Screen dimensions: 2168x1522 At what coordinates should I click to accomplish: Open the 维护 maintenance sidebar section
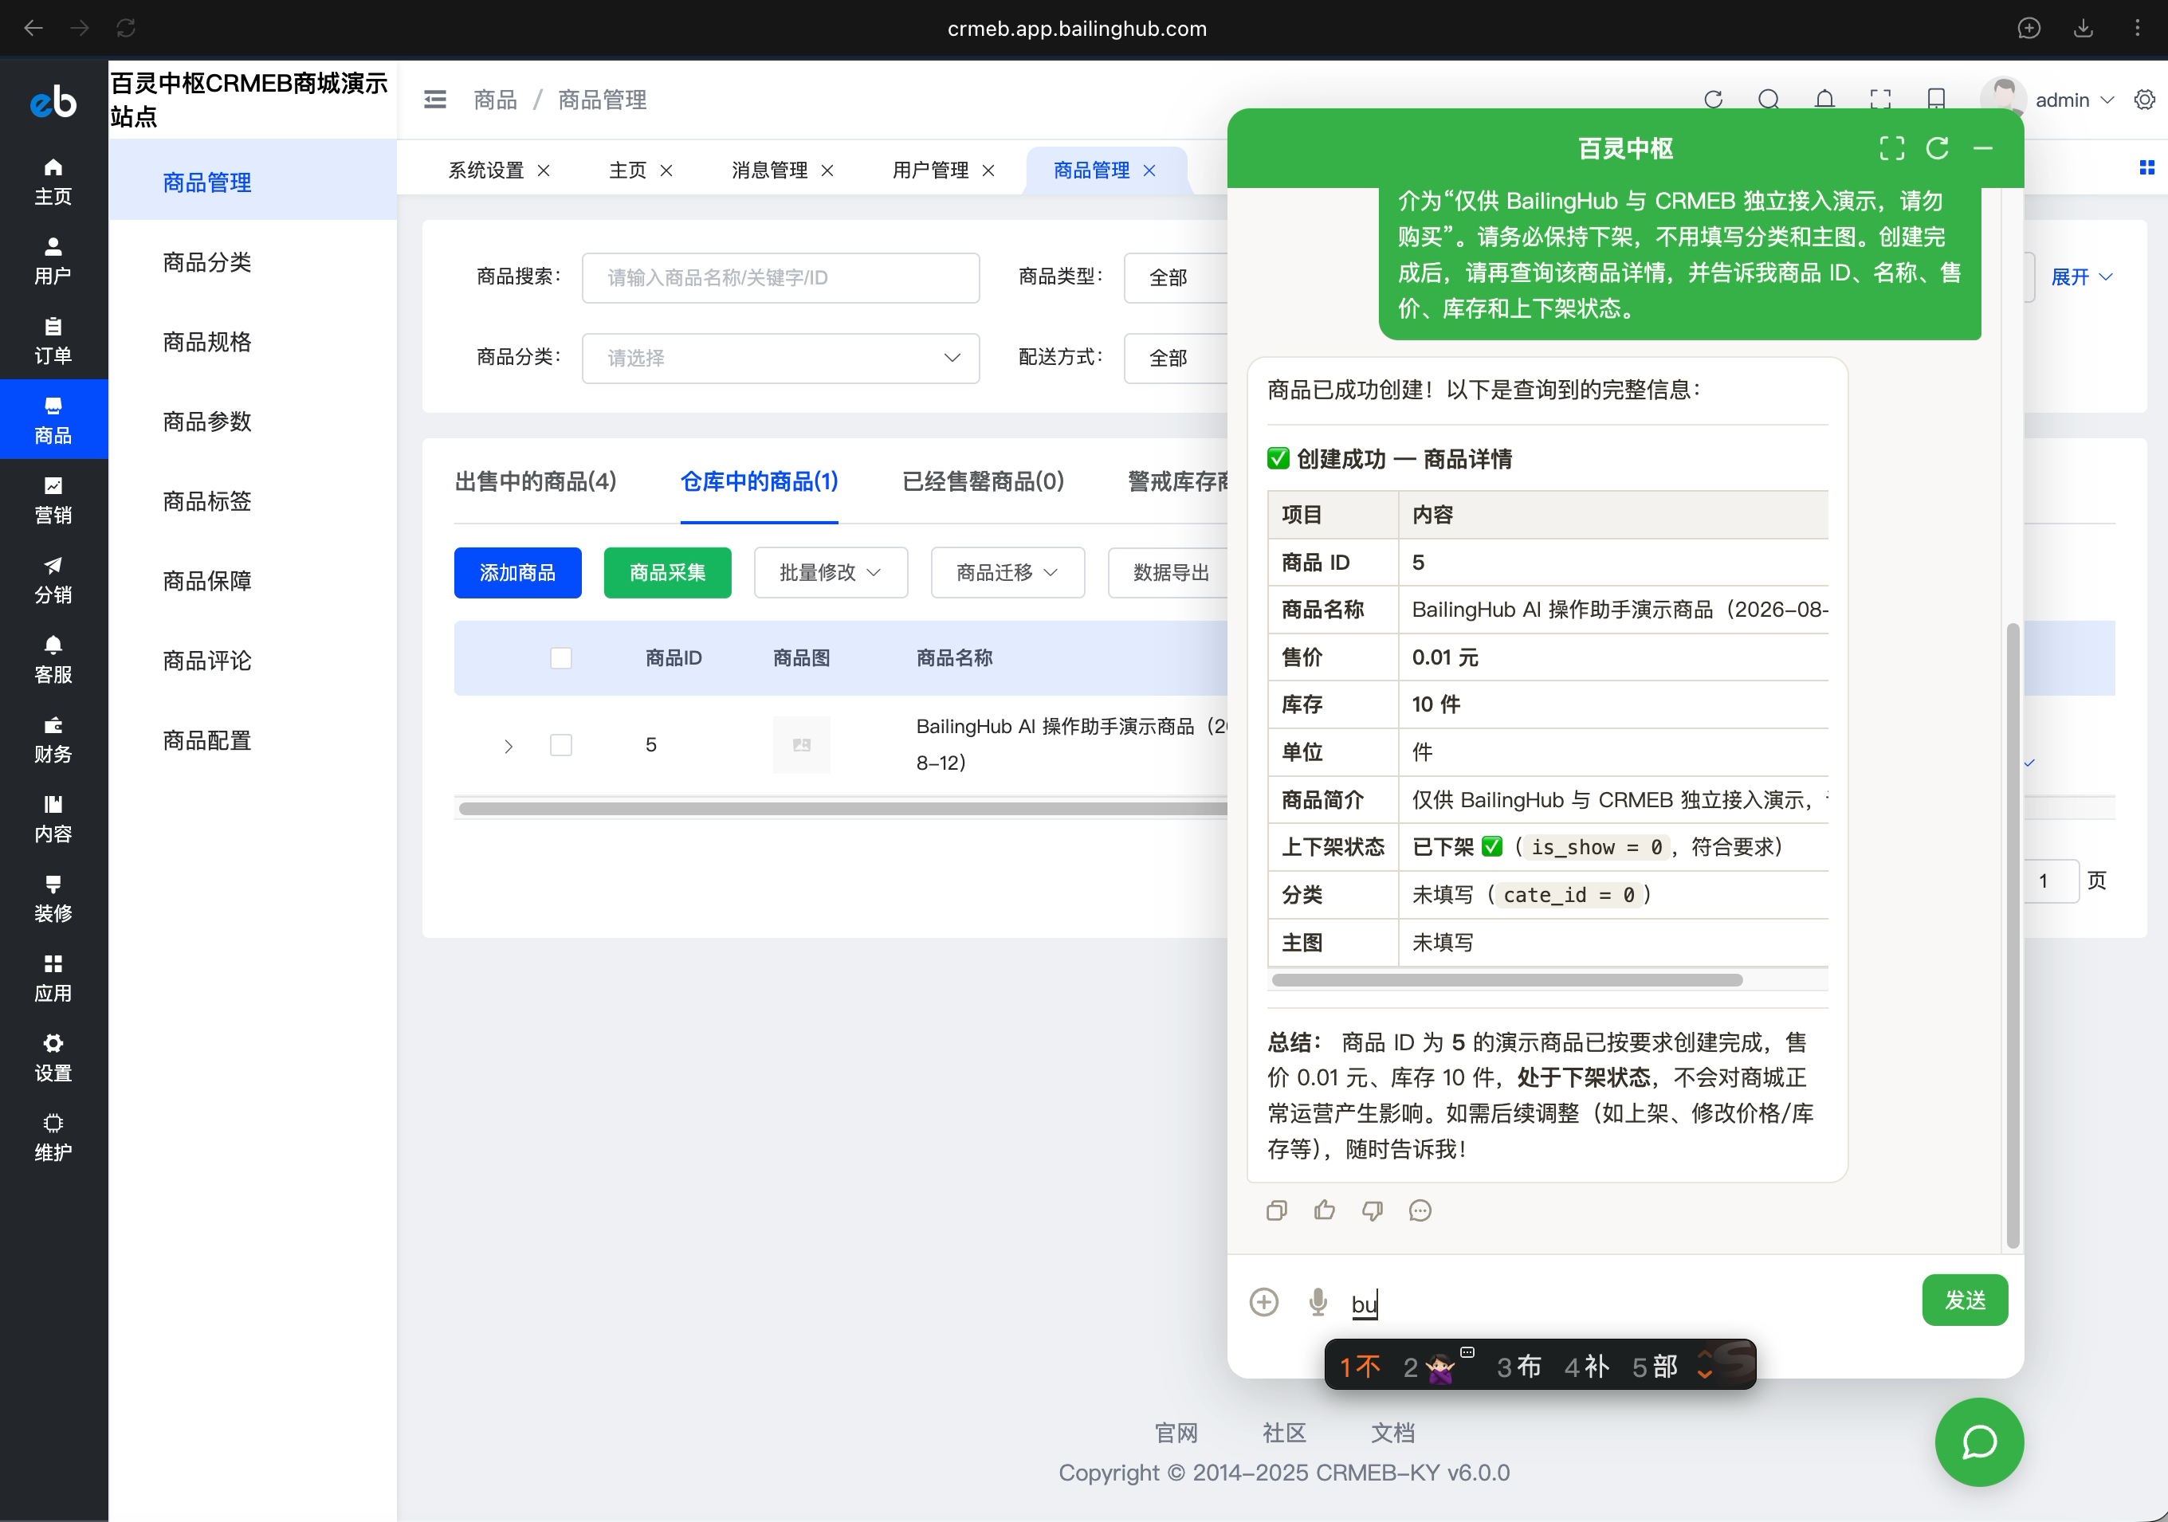pyautogui.click(x=53, y=1137)
